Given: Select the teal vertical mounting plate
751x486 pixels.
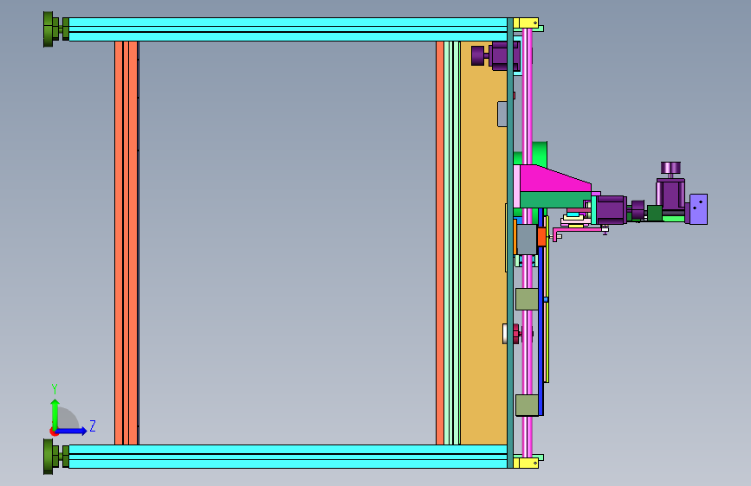Looking at the screenshot, I should [x=510, y=243].
